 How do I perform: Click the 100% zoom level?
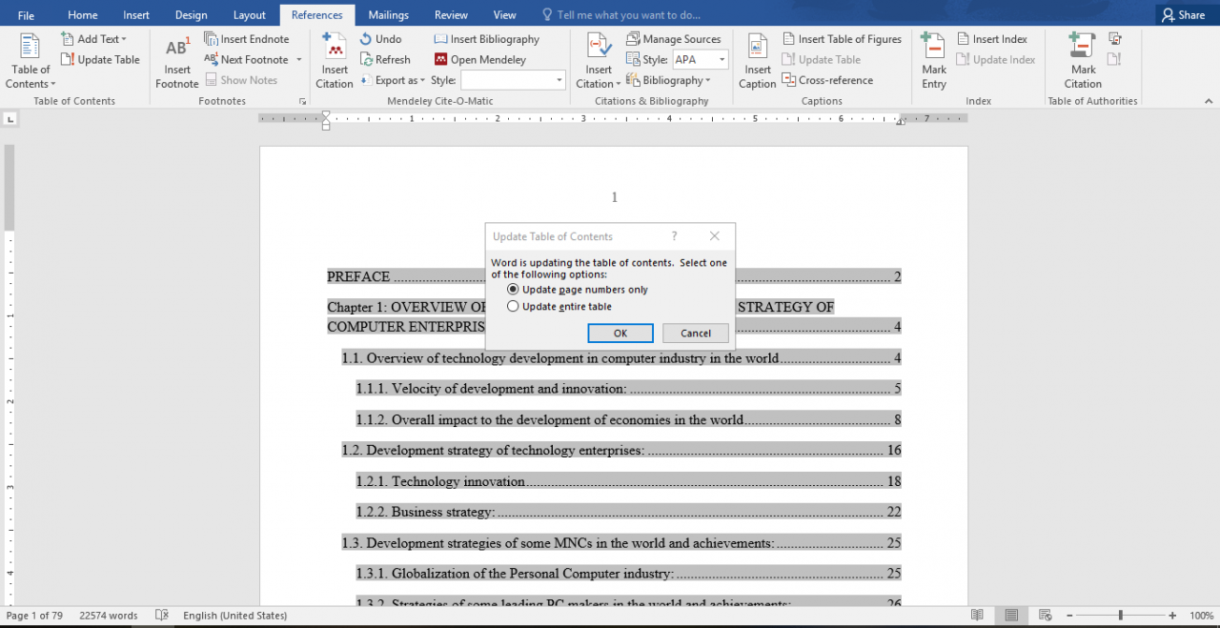tap(1200, 616)
